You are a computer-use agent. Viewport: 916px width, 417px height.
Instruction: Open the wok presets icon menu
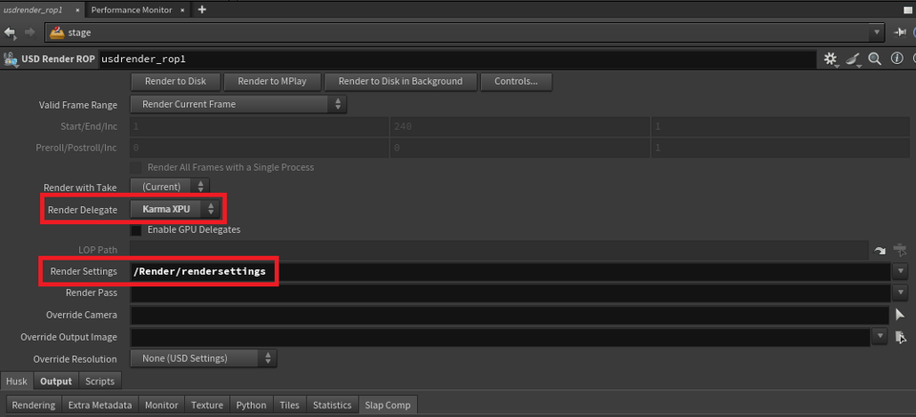(x=854, y=59)
